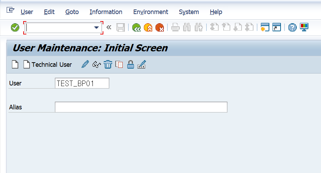Click the green Enter checkmark icon
Viewport: 321px width, 173px height.
(15, 27)
